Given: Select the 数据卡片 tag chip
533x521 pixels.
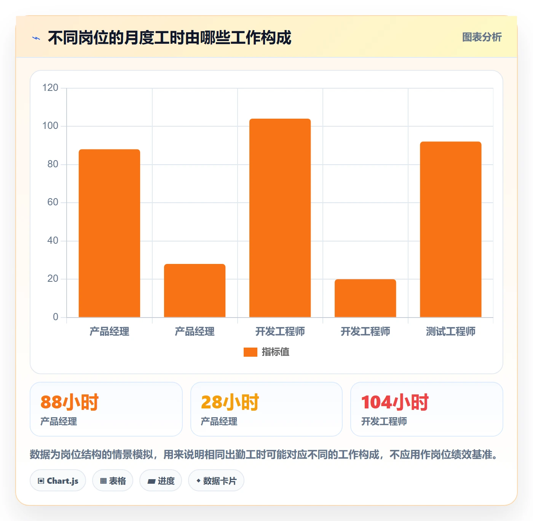Looking at the screenshot, I should [x=216, y=481].
